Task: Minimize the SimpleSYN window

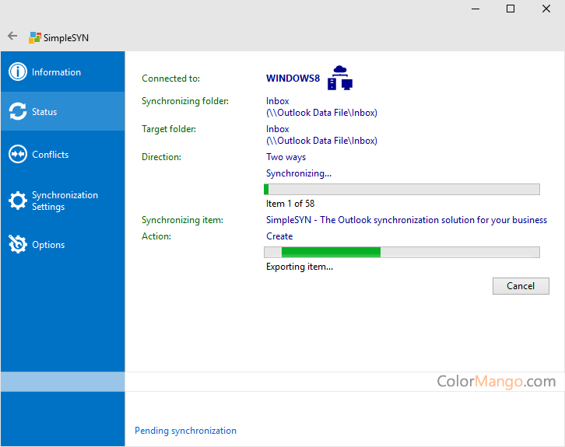Action: click(475, 9)
